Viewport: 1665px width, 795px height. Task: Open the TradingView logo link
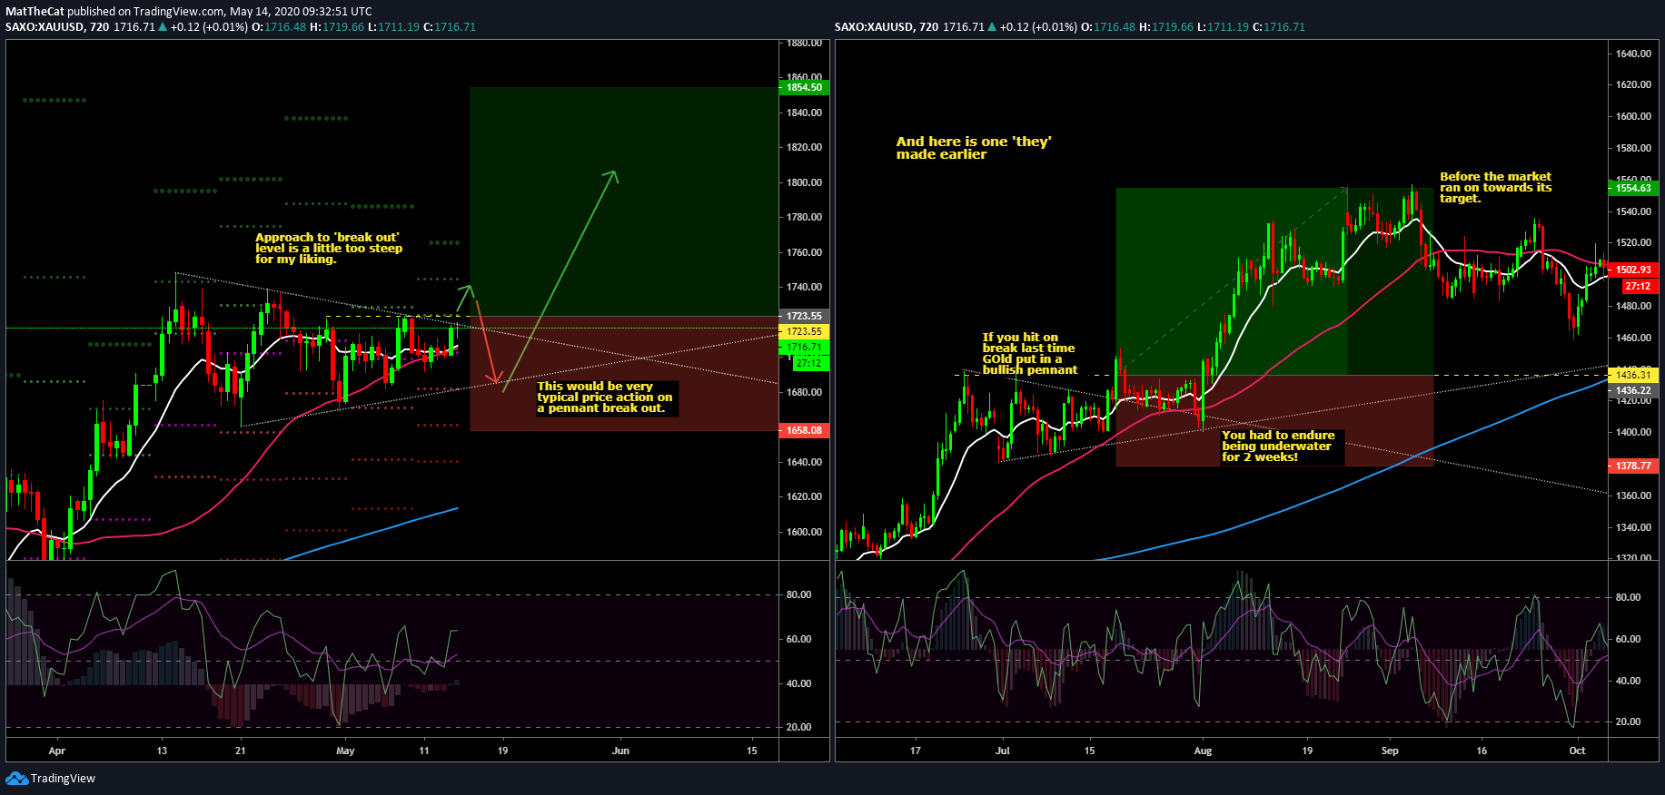(x=51, y=779)
